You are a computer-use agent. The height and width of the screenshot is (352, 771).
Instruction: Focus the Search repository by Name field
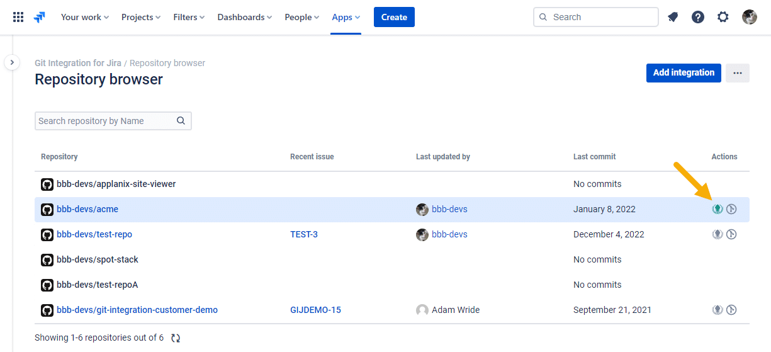click(x=113, y=121)
